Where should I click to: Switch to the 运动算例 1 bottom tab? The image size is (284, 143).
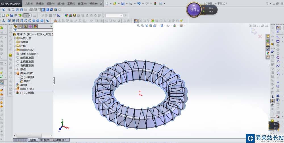point(60,140)
